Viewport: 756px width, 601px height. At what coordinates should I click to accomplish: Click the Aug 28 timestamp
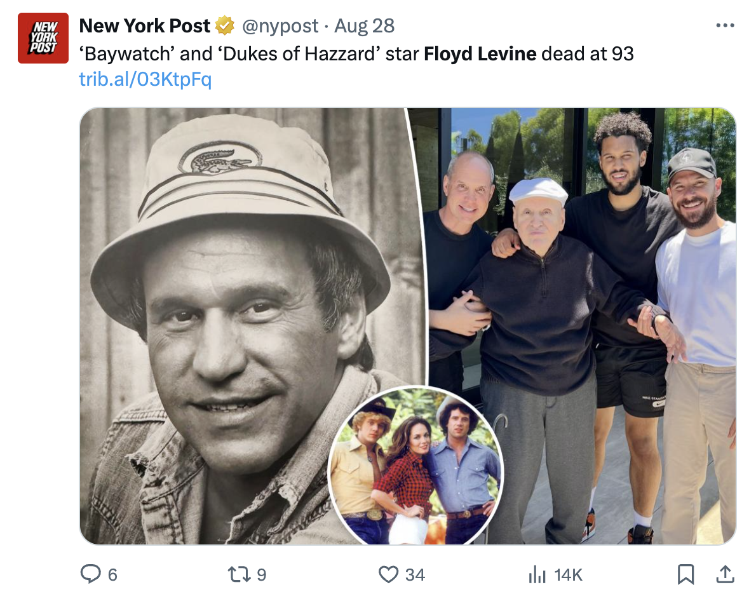tap(364, 26)
